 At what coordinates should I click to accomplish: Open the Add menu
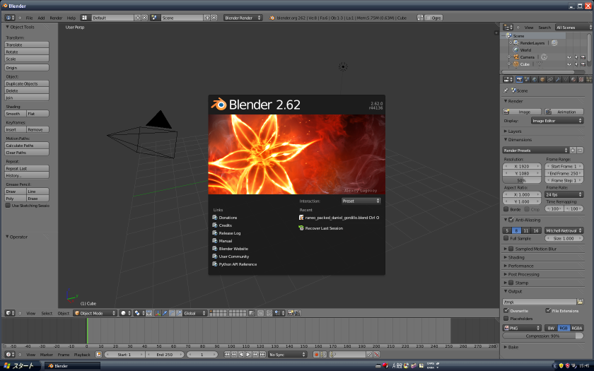tap(41, 18)
